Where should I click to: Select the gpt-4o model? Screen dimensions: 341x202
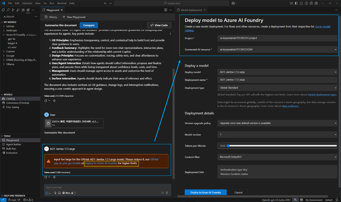12,39
